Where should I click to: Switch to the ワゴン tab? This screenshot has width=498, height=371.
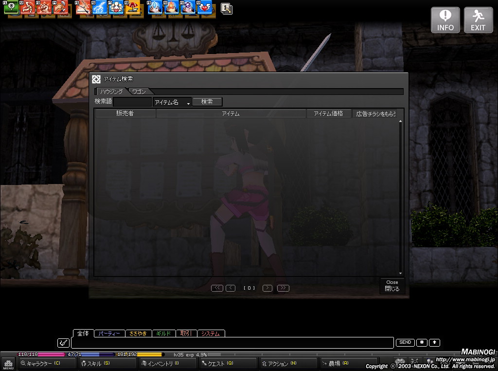coord(140,92)
